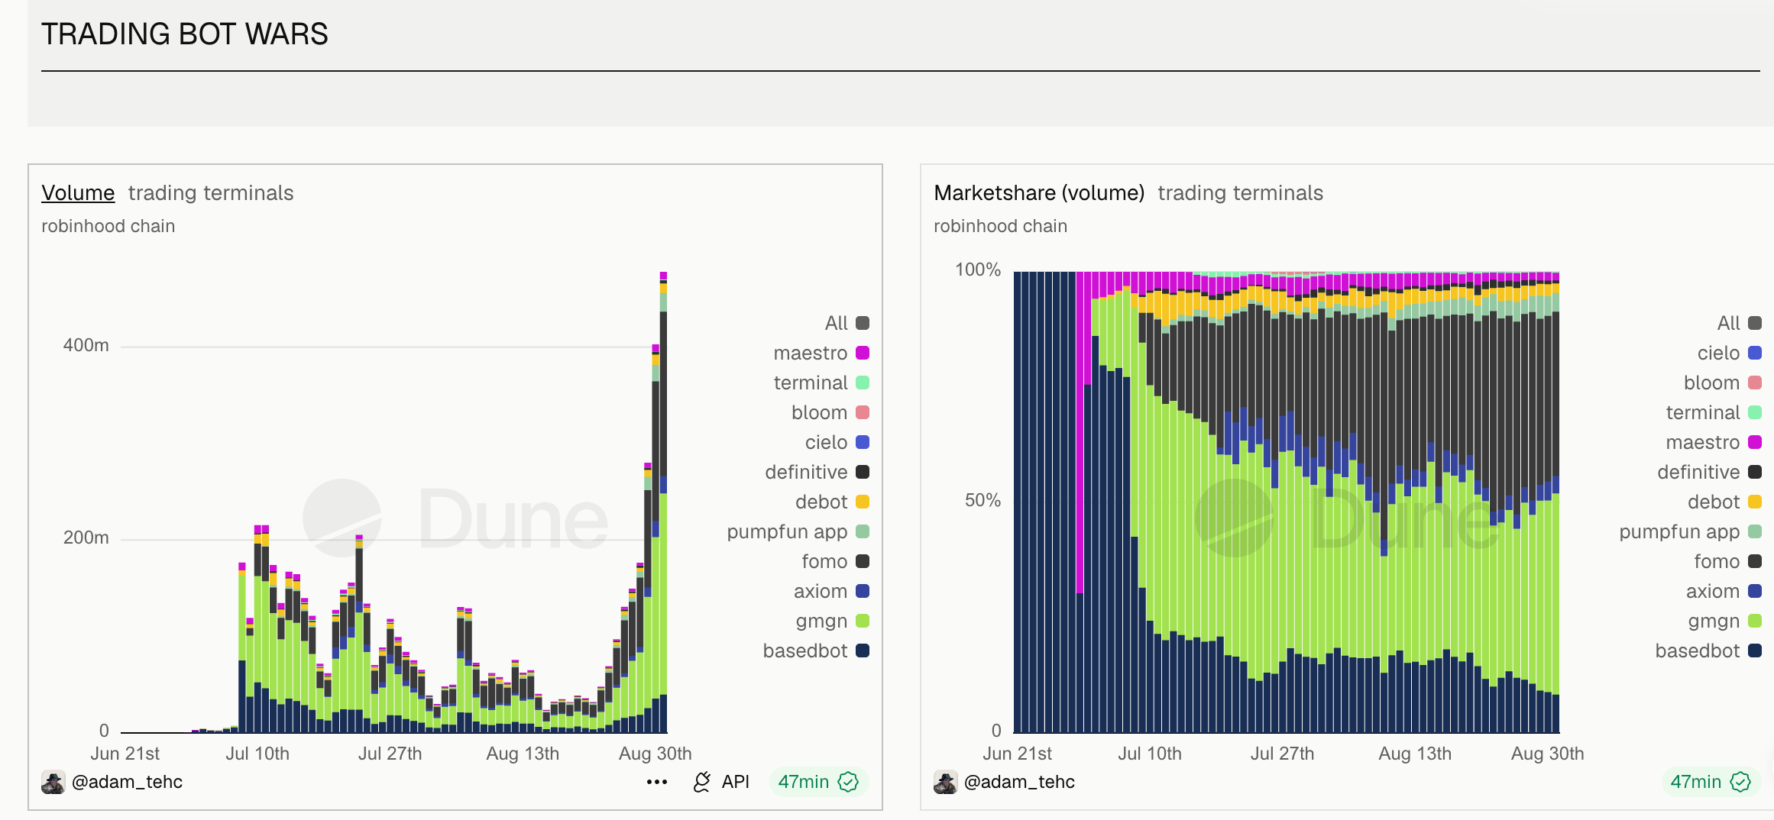1774x820 pixels.
Task: Click the API button on the Volume chart
Action: 721,782
